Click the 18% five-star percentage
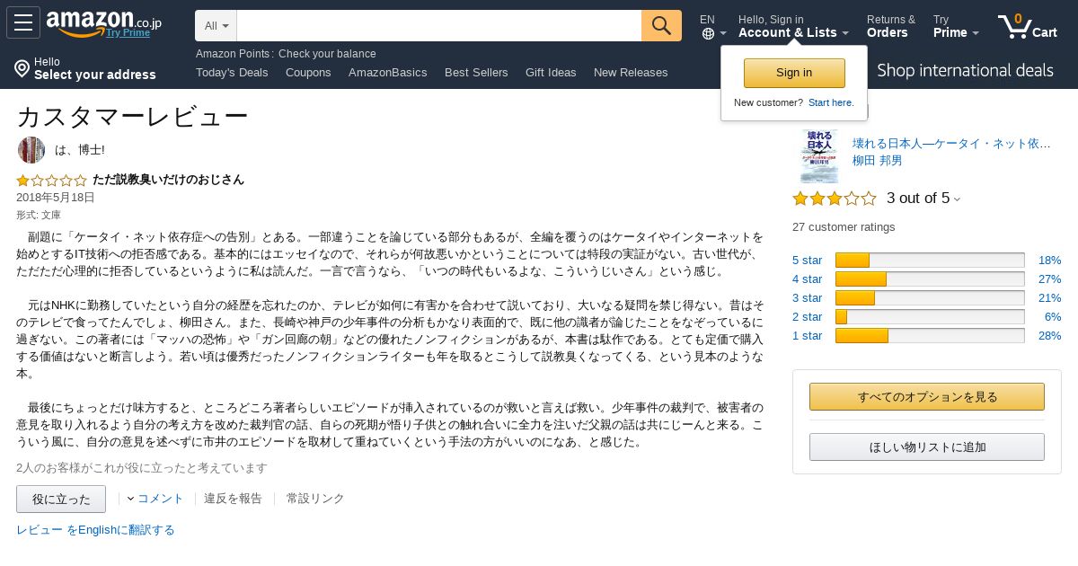The image size is (1078, 566). (x=1049, y=261)
